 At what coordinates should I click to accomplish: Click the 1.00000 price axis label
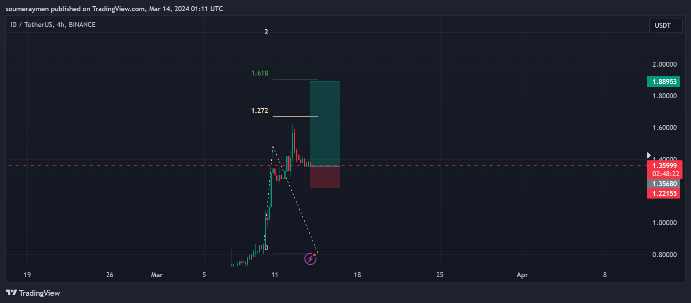[x=664, y=223]
